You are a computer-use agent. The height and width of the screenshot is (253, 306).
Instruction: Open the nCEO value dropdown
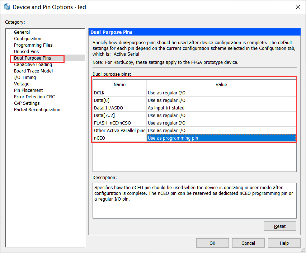coord(221,138)
